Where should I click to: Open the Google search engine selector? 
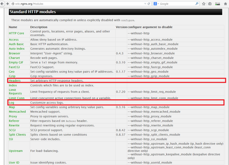tap(156, 4)
